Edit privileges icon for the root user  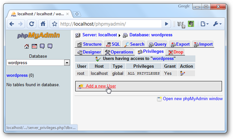coord(182,73)
